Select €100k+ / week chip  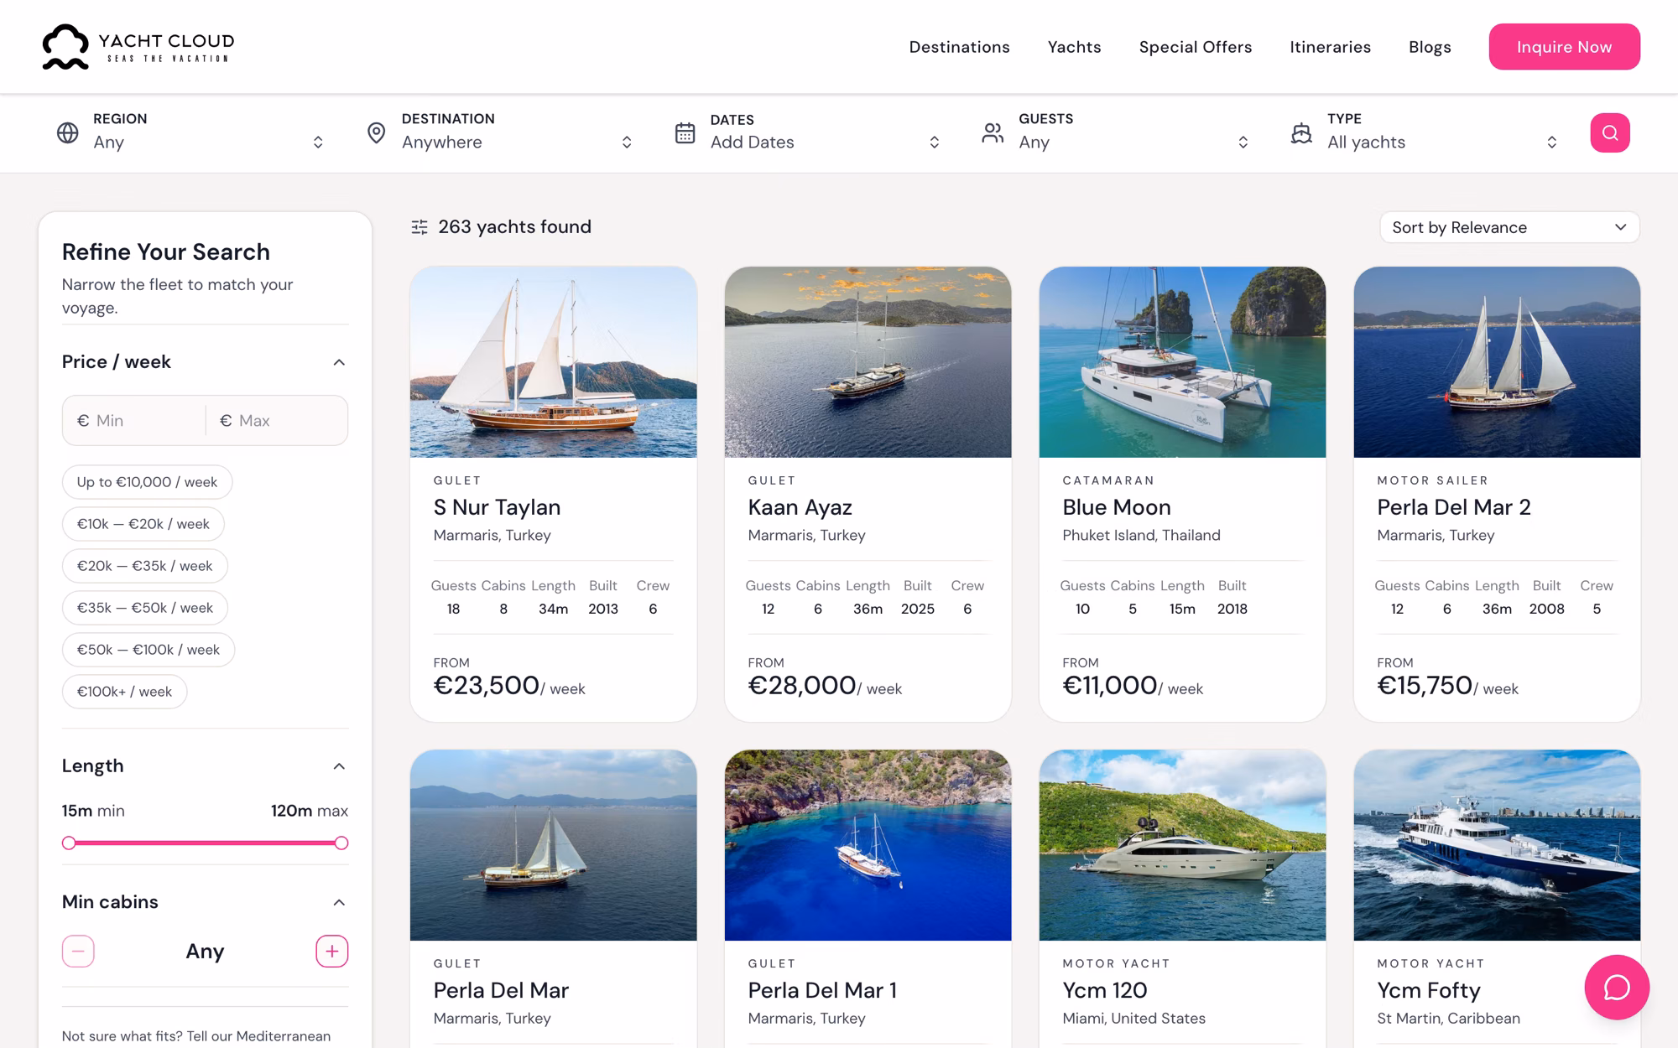point(124,692)
